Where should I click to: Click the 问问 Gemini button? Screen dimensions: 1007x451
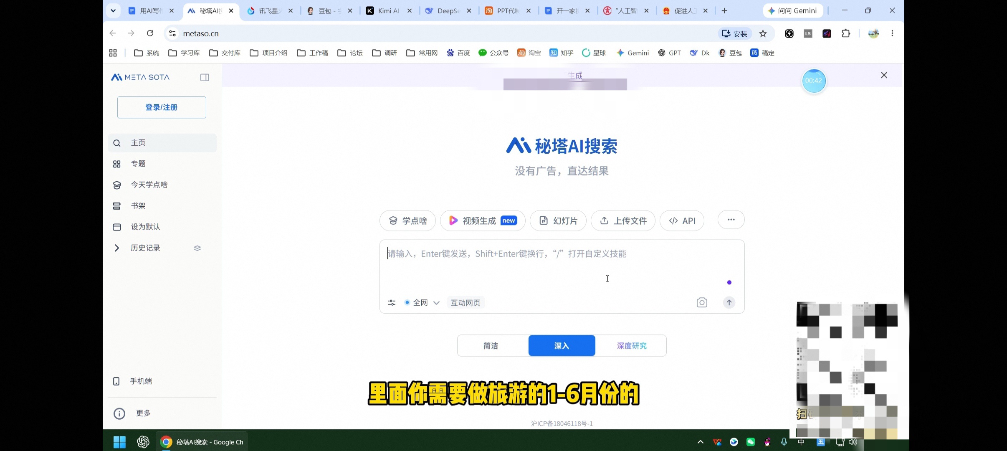(x=793, y=11)
